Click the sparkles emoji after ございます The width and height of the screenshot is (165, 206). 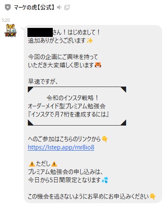90,41
